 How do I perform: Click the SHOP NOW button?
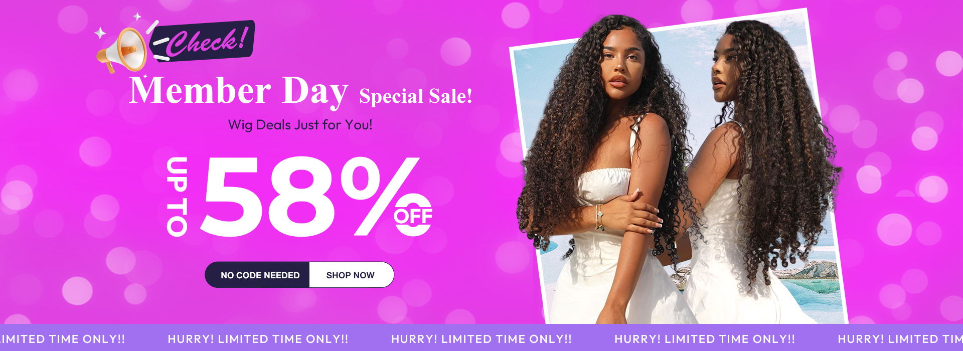coord(351,275)
